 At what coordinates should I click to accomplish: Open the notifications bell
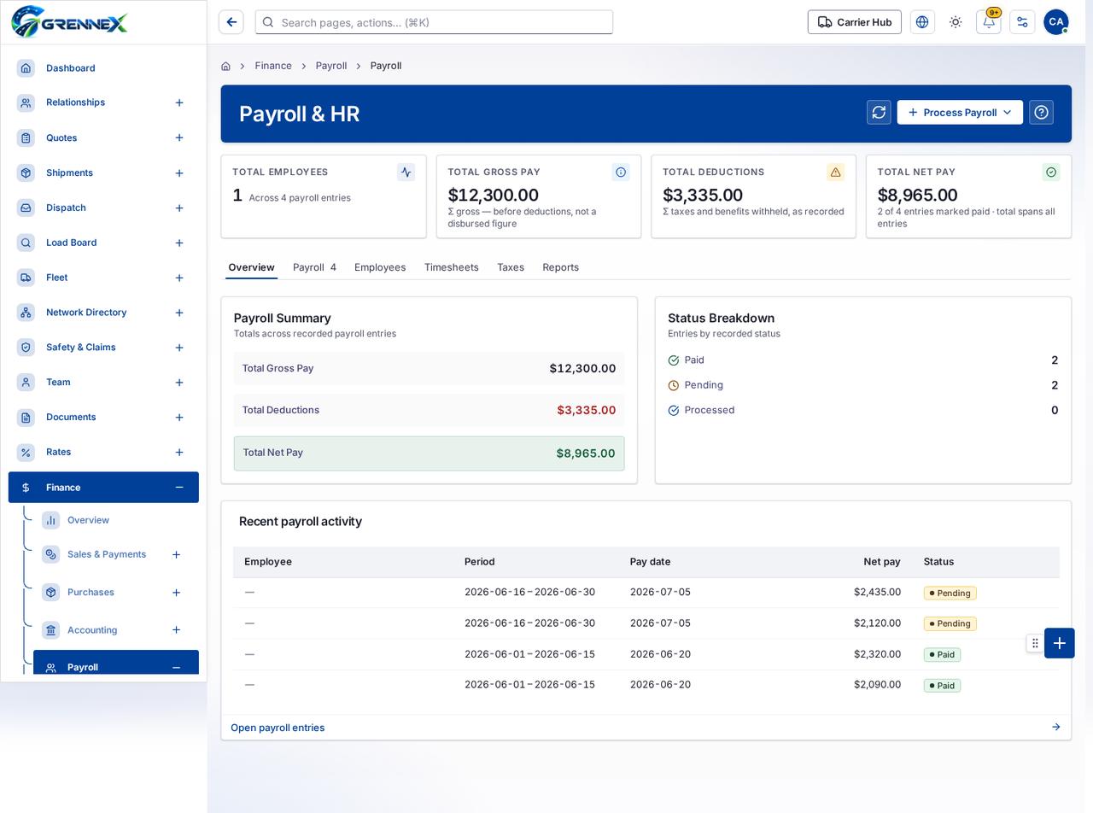click(x=989, y=22)
